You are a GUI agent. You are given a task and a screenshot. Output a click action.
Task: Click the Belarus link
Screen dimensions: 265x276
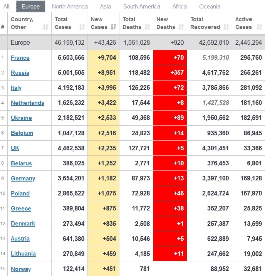pyautogui.click(x=21, y=163)
